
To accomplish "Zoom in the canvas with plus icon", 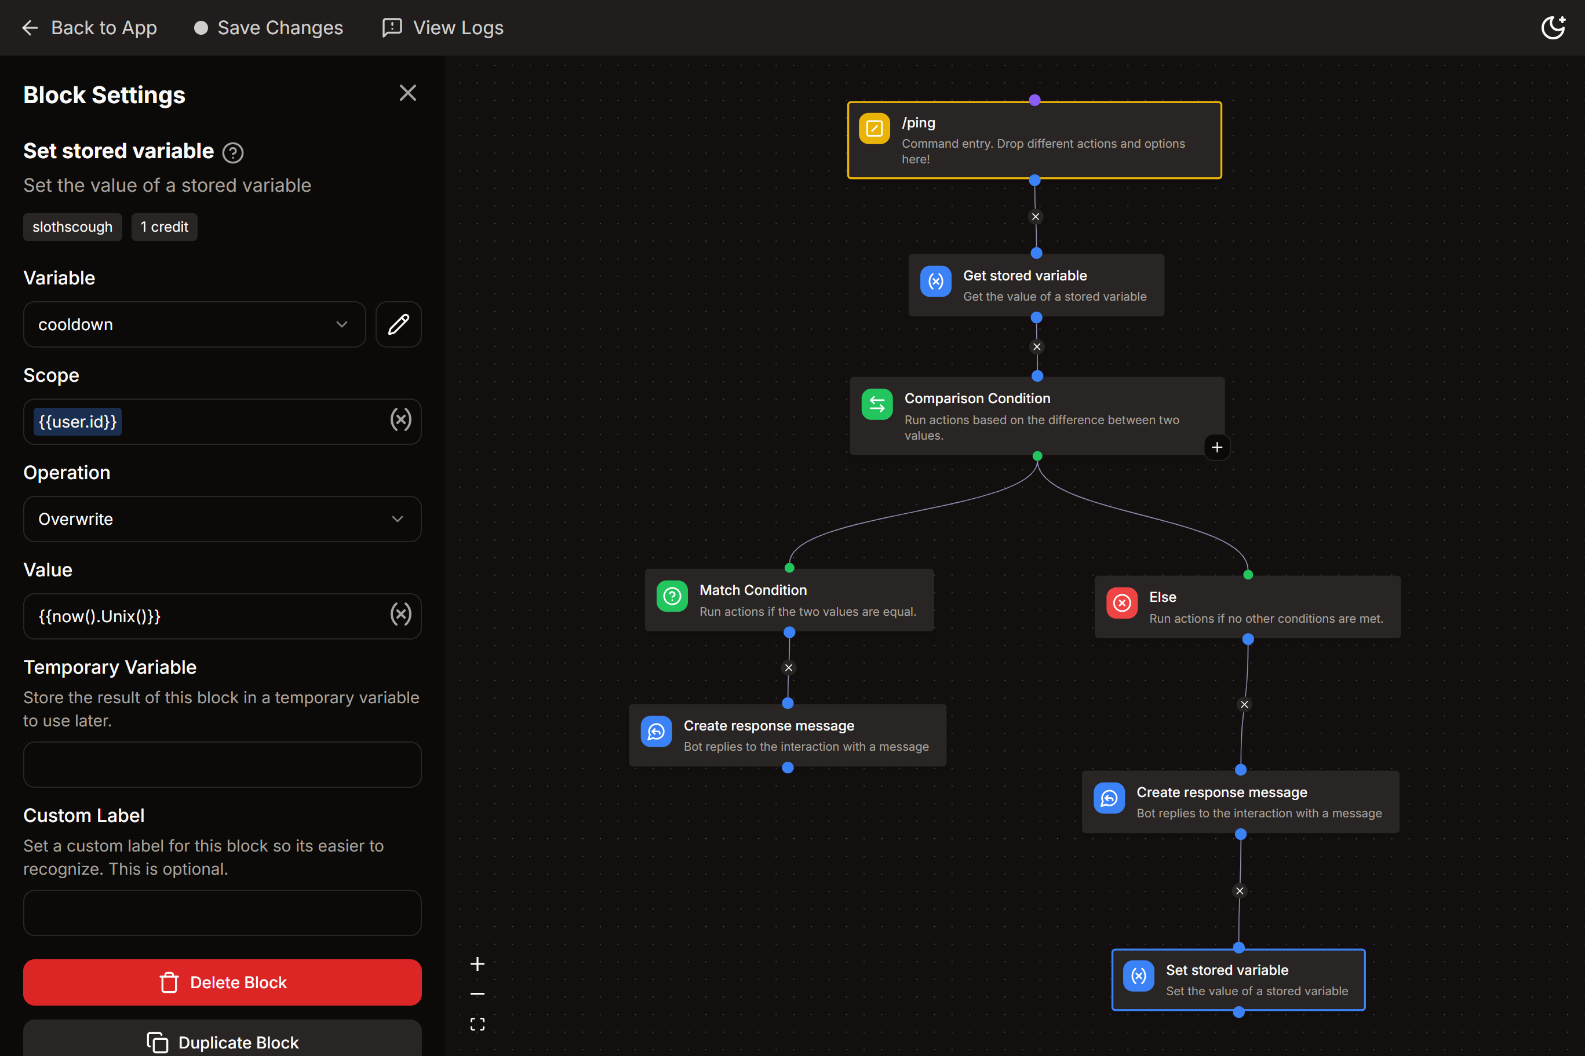I will coord(477,964).
